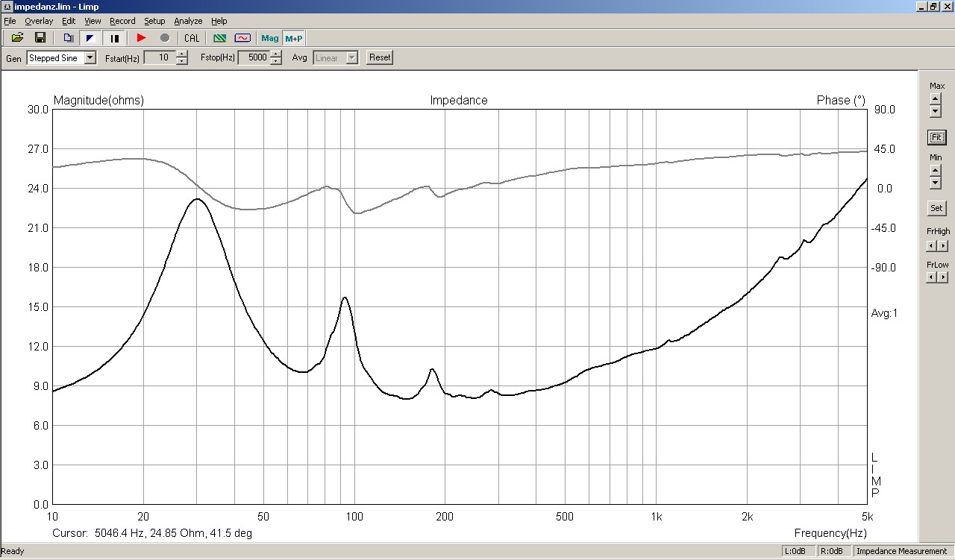This screenshot has height=560, width=955.
Task: Start recording with the red play button
Action: (x=142, y=38)
